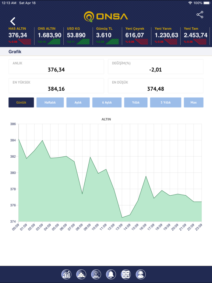The height and width of the screenshot is (283, 212).
Task: Tap the 380 y-axis label
Action: [x=13, y=173]
